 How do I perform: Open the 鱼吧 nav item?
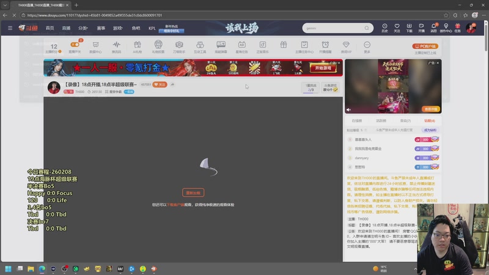coord(136,28)
